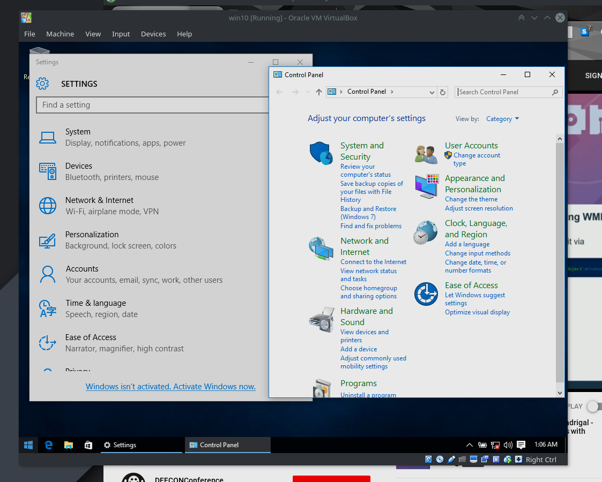Screen dimensions: 602x482
Task: Click the battery power tray icon
Action: coord(482,445)
